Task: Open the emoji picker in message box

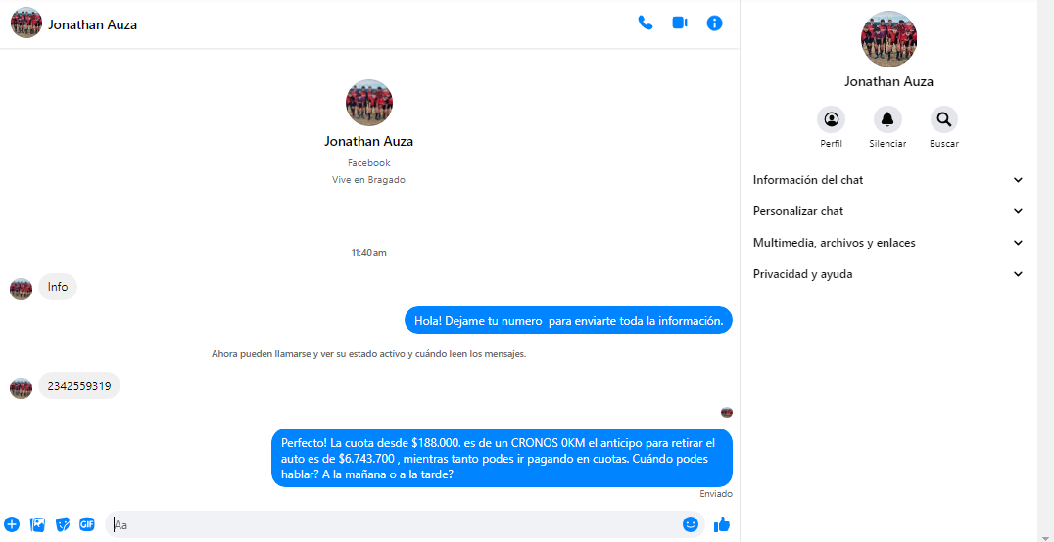Action: (x=690, y=524)
